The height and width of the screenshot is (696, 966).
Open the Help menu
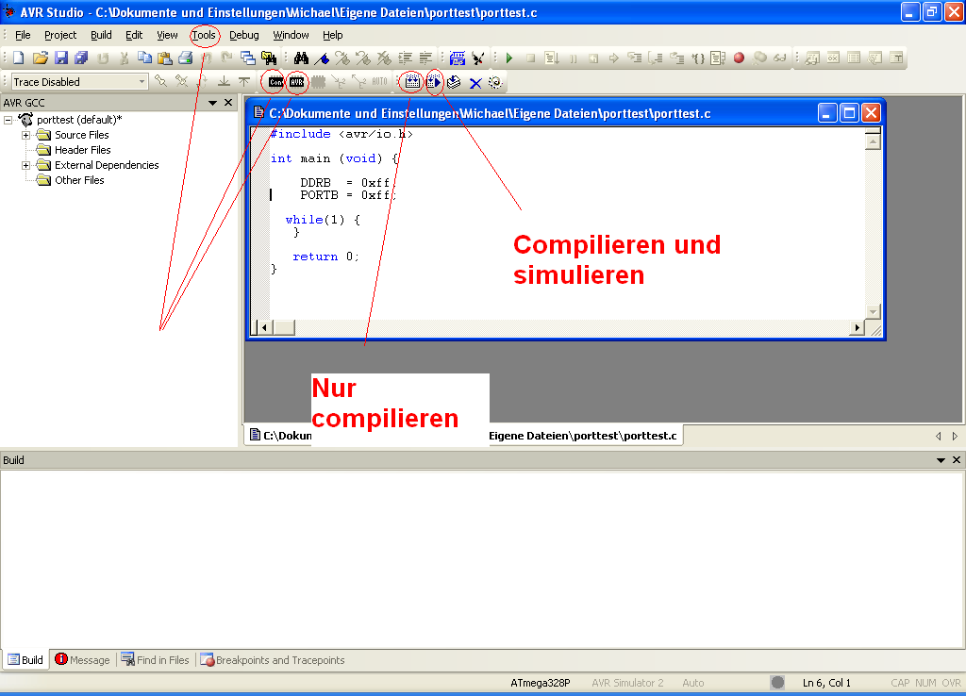(333, 35)
